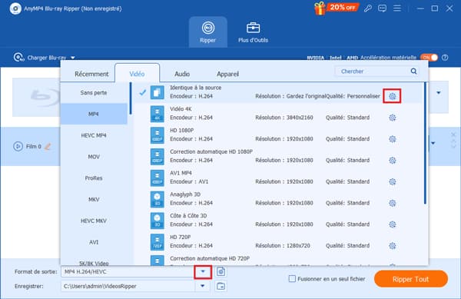Open the hamburger menu icon
461x299 pixels.
coord(397,8)
